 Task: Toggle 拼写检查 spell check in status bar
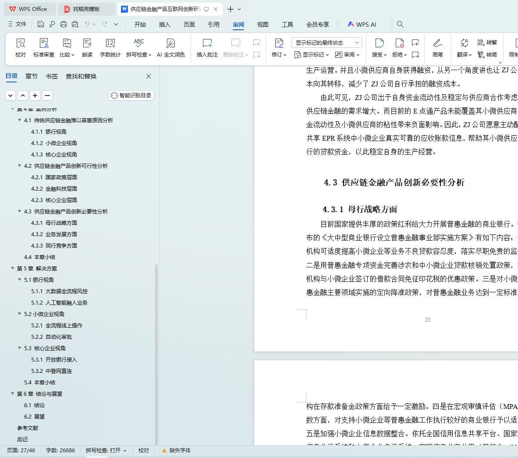click(106, 451)
